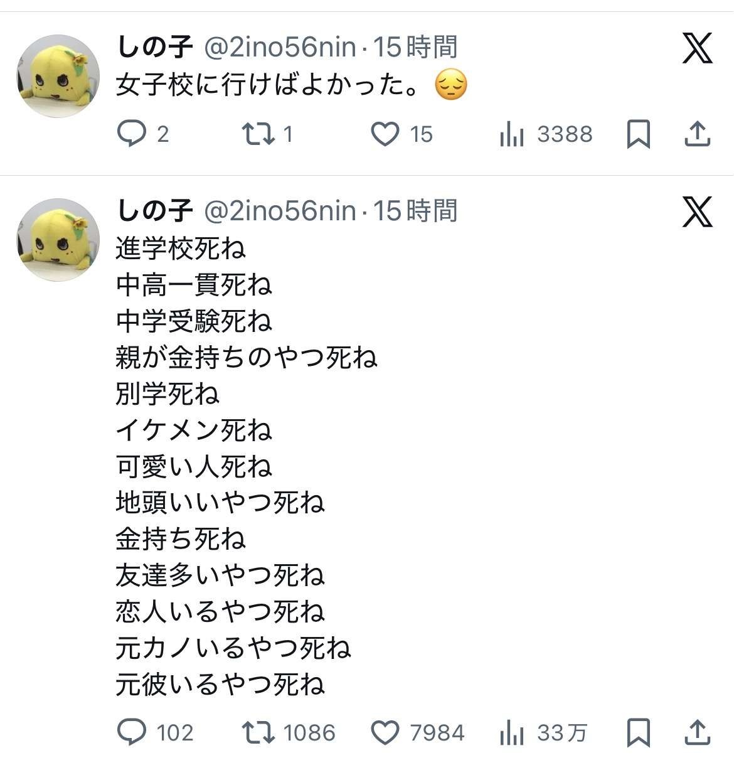The height and width of the screenshot is (770, 734).
Task: Retweet the post with 1086 reposts
Action: click(x=257, y=732)
